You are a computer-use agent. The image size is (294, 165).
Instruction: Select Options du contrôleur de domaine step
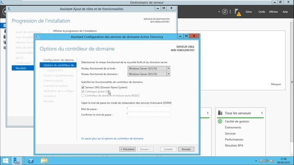point(58,65)
